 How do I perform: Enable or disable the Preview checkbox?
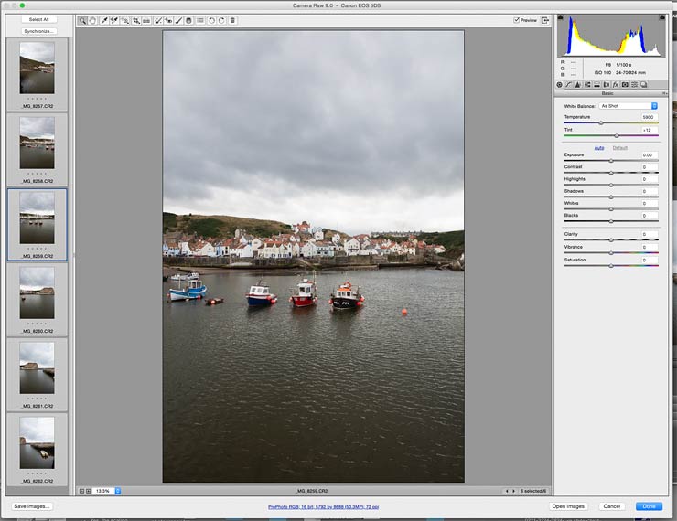point(516,20)
